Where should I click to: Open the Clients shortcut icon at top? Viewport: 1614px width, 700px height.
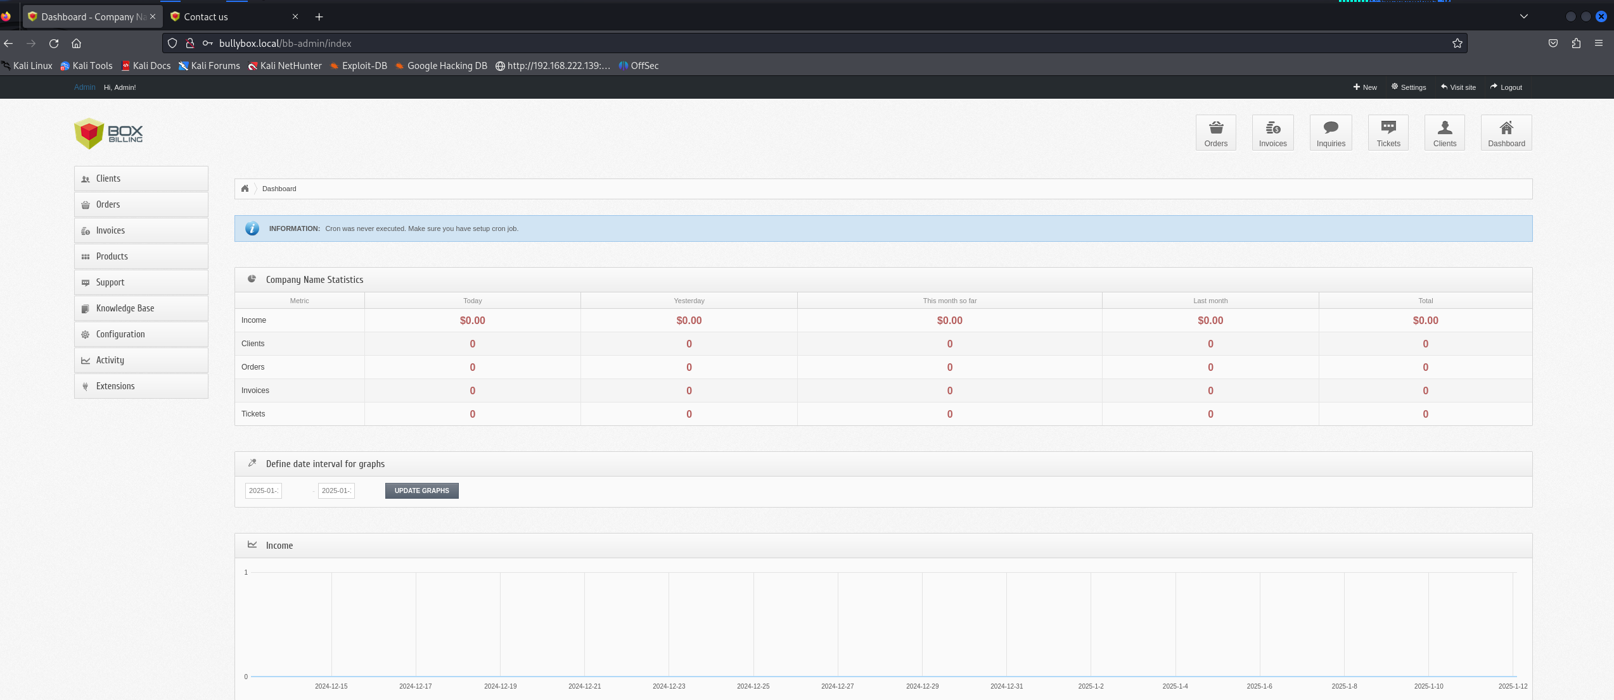click(1444, 133)
